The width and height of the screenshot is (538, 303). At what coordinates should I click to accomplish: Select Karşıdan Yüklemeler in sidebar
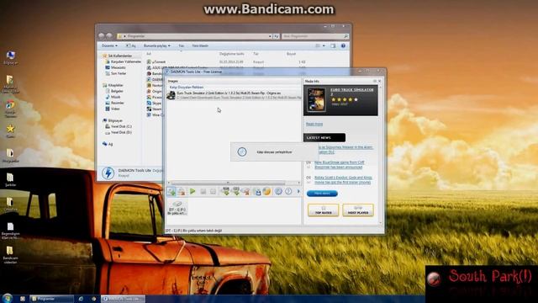124,61
